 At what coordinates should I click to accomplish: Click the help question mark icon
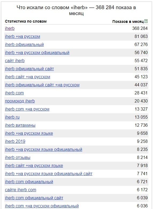(146, 21)
